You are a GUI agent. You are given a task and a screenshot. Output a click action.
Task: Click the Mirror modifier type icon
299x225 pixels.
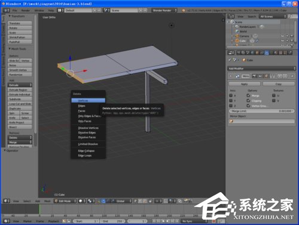(237, 76)
